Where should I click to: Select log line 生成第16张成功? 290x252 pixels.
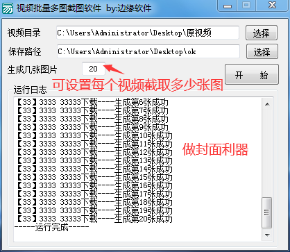(94, 185)
